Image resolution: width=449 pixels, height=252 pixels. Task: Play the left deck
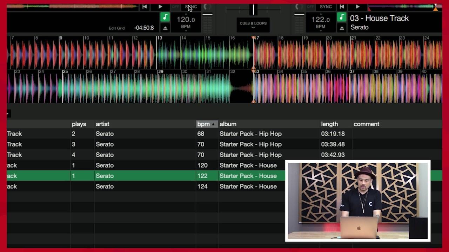pyautogui.click(x=160, y=7)
